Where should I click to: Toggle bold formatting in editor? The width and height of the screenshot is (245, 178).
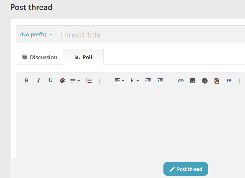click(x=27, y=81)
